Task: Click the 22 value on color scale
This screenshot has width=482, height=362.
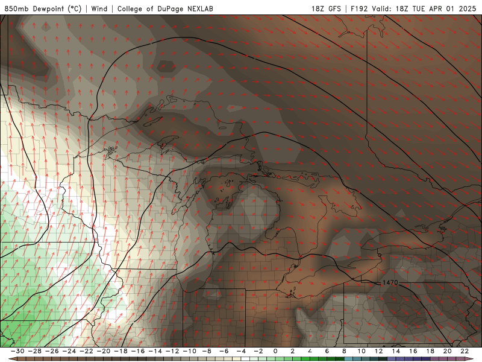Action: pos(465,351)
